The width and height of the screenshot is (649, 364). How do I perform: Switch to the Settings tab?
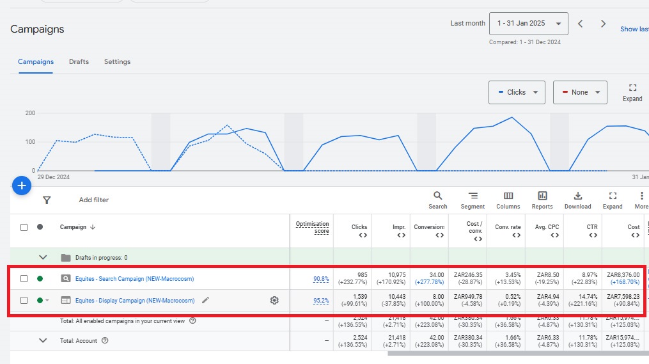point(117,62)
